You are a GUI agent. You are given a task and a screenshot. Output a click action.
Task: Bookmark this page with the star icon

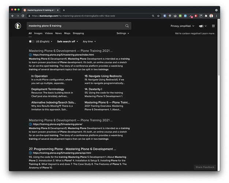(158, 16)
